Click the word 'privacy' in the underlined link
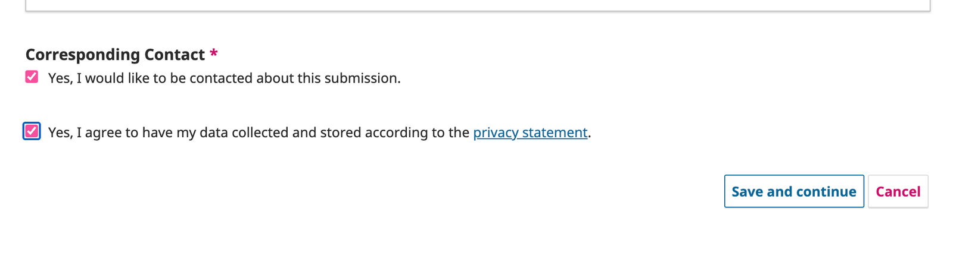953x259 pixels. click(x=496, y=132)
